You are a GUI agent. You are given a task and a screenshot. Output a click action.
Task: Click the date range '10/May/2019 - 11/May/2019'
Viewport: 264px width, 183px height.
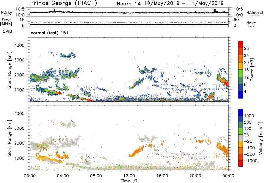(184, 3)
